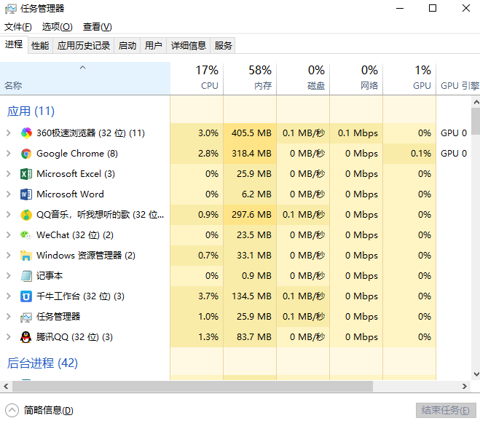Open the 查看(V) menu
480x426 pixels.
(98, 27)
